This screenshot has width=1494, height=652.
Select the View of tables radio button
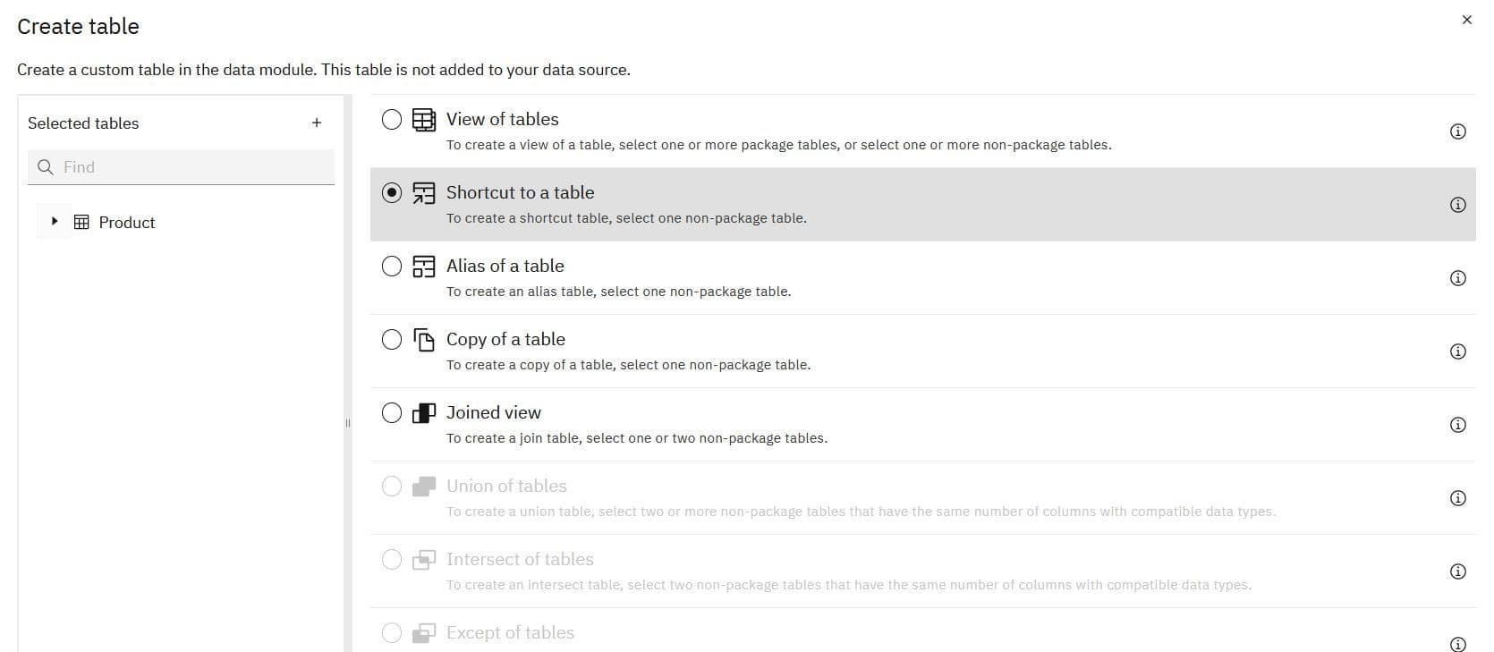392,119
